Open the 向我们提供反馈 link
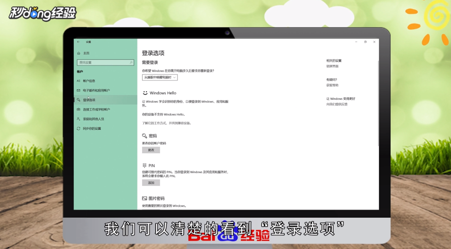The image size is (451, 249). (337, 104)
